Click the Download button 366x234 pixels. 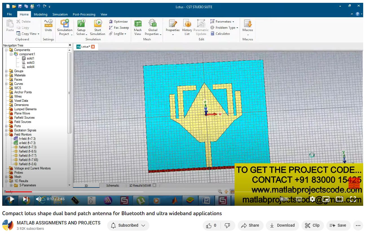(282, 226)
